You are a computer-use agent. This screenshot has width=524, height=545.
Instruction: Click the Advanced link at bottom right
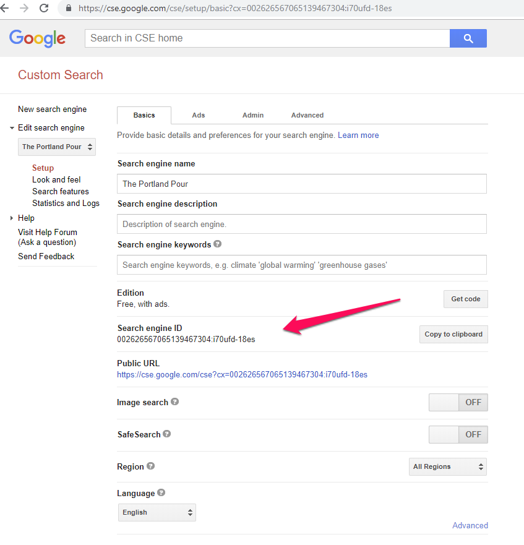[x=470, y=525]
